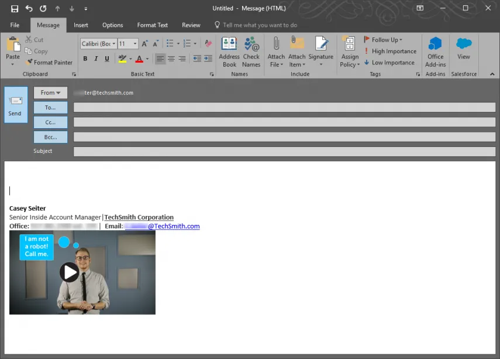Play the signature video thumbnail

[69, 272]
